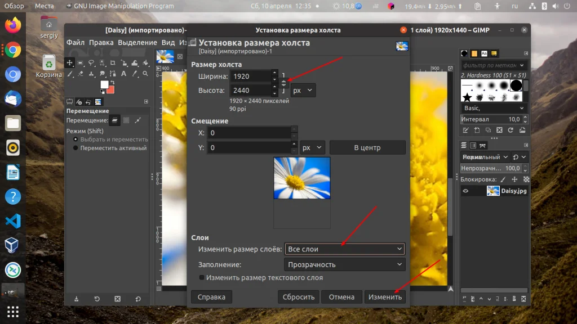Enable resizing of text layers checkbox
577x324 pixels.
201,277
